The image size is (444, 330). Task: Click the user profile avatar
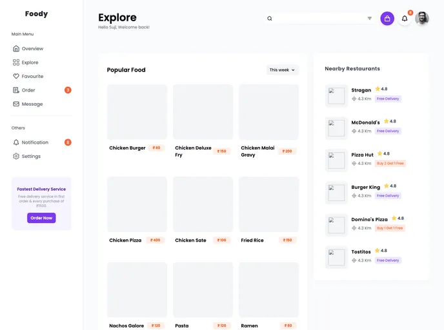point(422,19)
